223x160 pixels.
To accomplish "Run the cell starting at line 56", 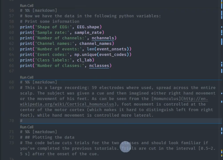I will tap(27, 6).
